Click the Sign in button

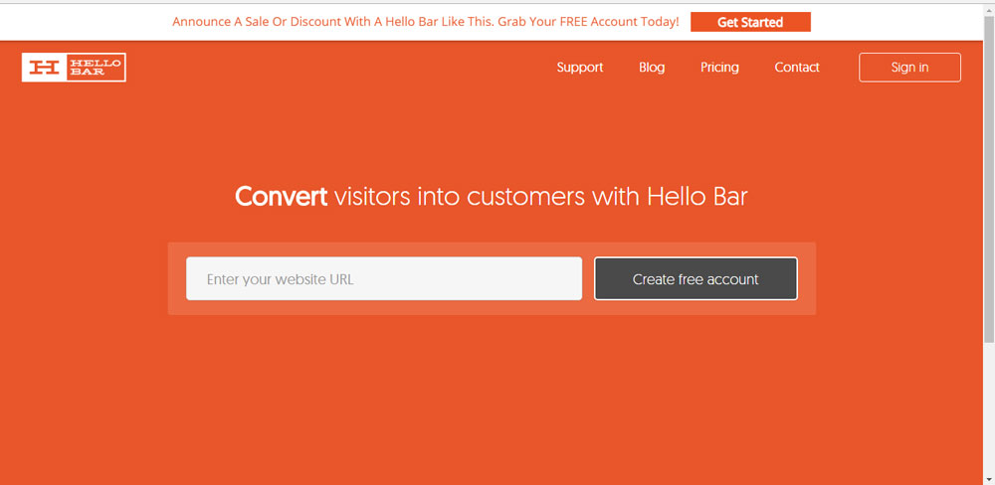[x=909, y=68]
